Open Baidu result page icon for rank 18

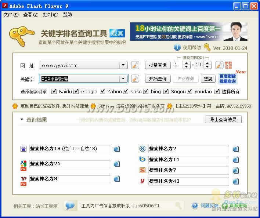point(117,149)
